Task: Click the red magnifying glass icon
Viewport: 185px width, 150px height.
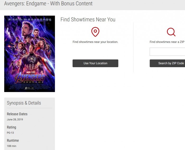Action: click(171, 32)
